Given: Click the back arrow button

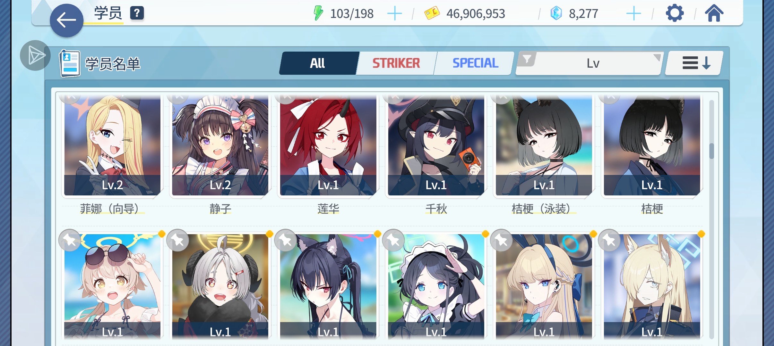Looking at the screenshot, I should 66,21.
